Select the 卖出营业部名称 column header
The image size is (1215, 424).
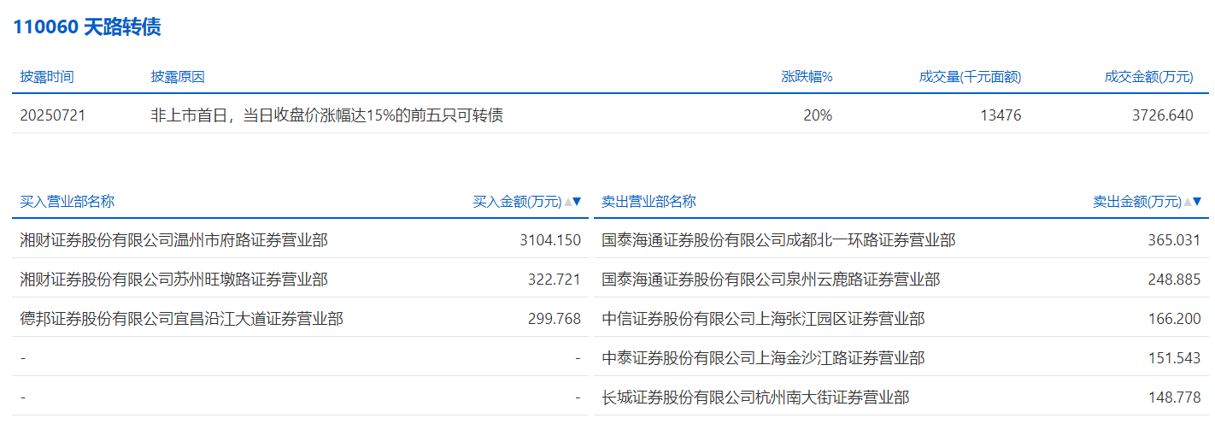click(649, 202)
